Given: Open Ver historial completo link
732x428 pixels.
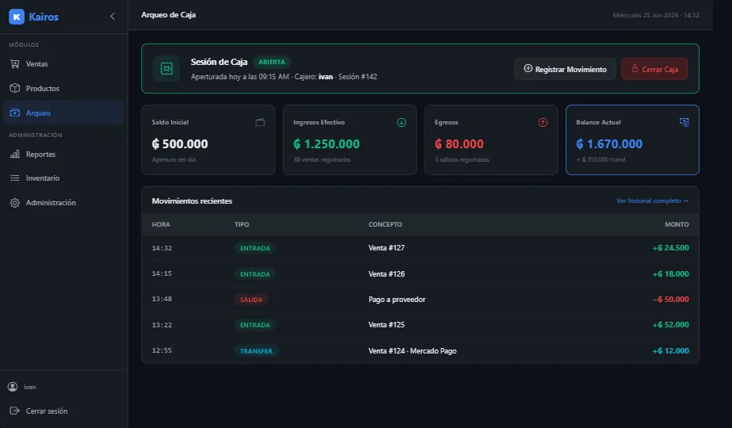Looking at the screenshot, I should click(x=653, y=201).
